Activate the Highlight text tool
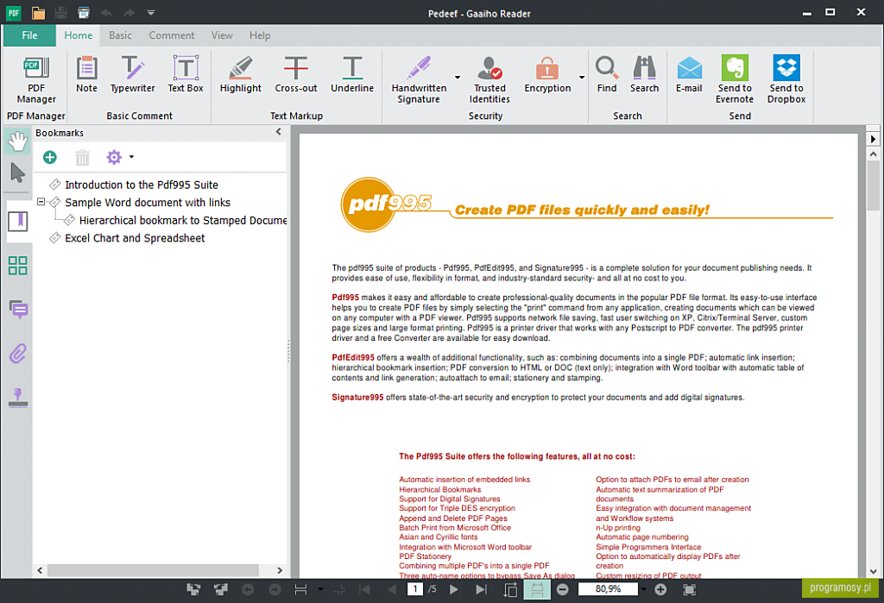884x603 pixels. pyautogui.click(x=241, y=74)
